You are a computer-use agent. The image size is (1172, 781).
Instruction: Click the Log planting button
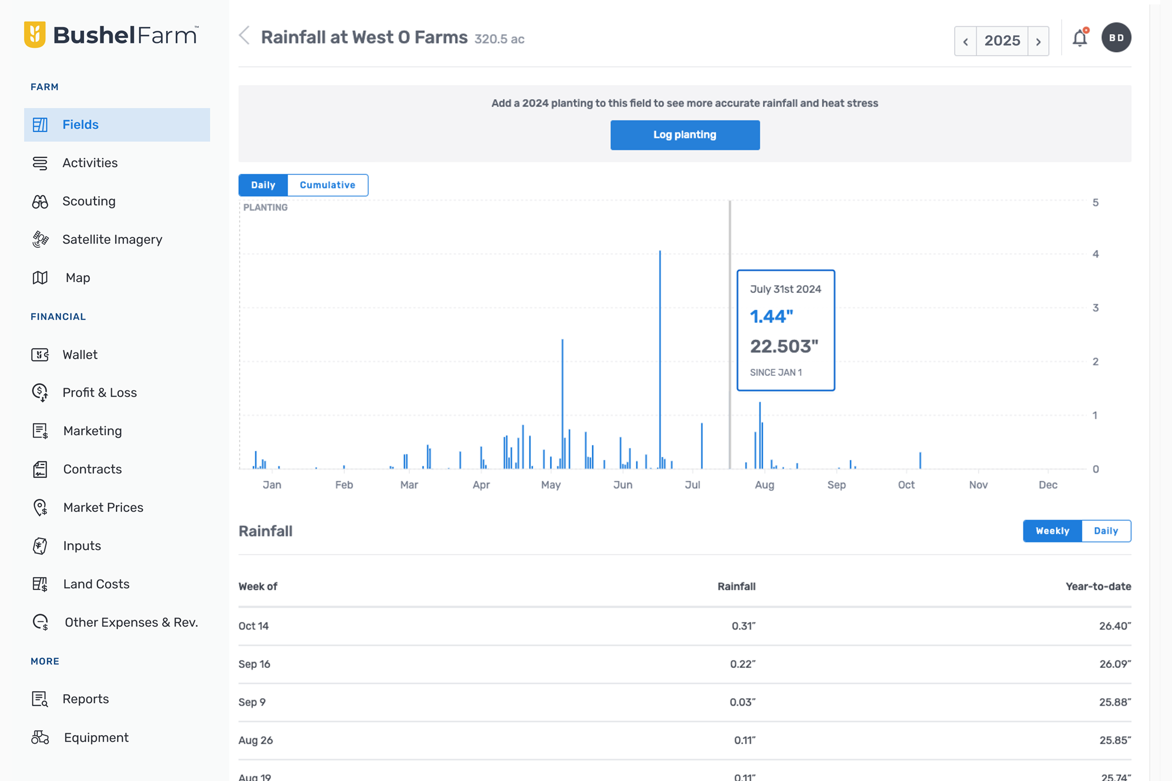tap(685, 135)
